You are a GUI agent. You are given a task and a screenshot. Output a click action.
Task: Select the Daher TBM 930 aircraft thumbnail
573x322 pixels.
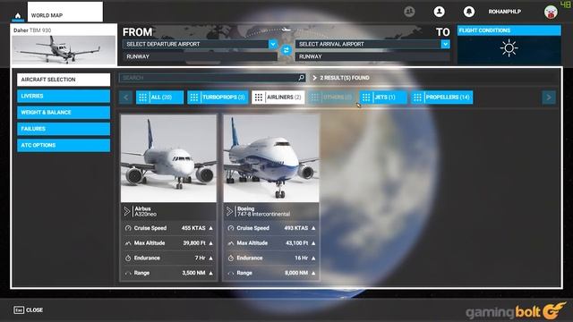[x=64, y=45]
